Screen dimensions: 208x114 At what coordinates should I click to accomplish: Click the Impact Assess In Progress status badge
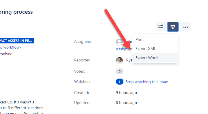point(17,41)
